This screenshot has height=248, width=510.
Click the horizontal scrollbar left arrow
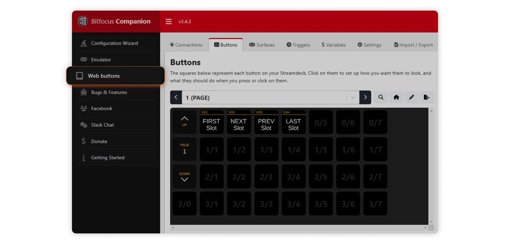[x=173, y=228]
